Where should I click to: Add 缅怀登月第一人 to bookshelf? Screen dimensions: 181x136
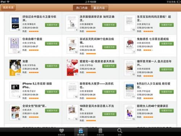coord(167,70)
